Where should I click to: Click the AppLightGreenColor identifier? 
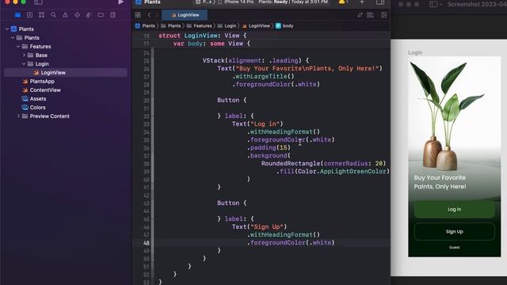click(353, 171)
